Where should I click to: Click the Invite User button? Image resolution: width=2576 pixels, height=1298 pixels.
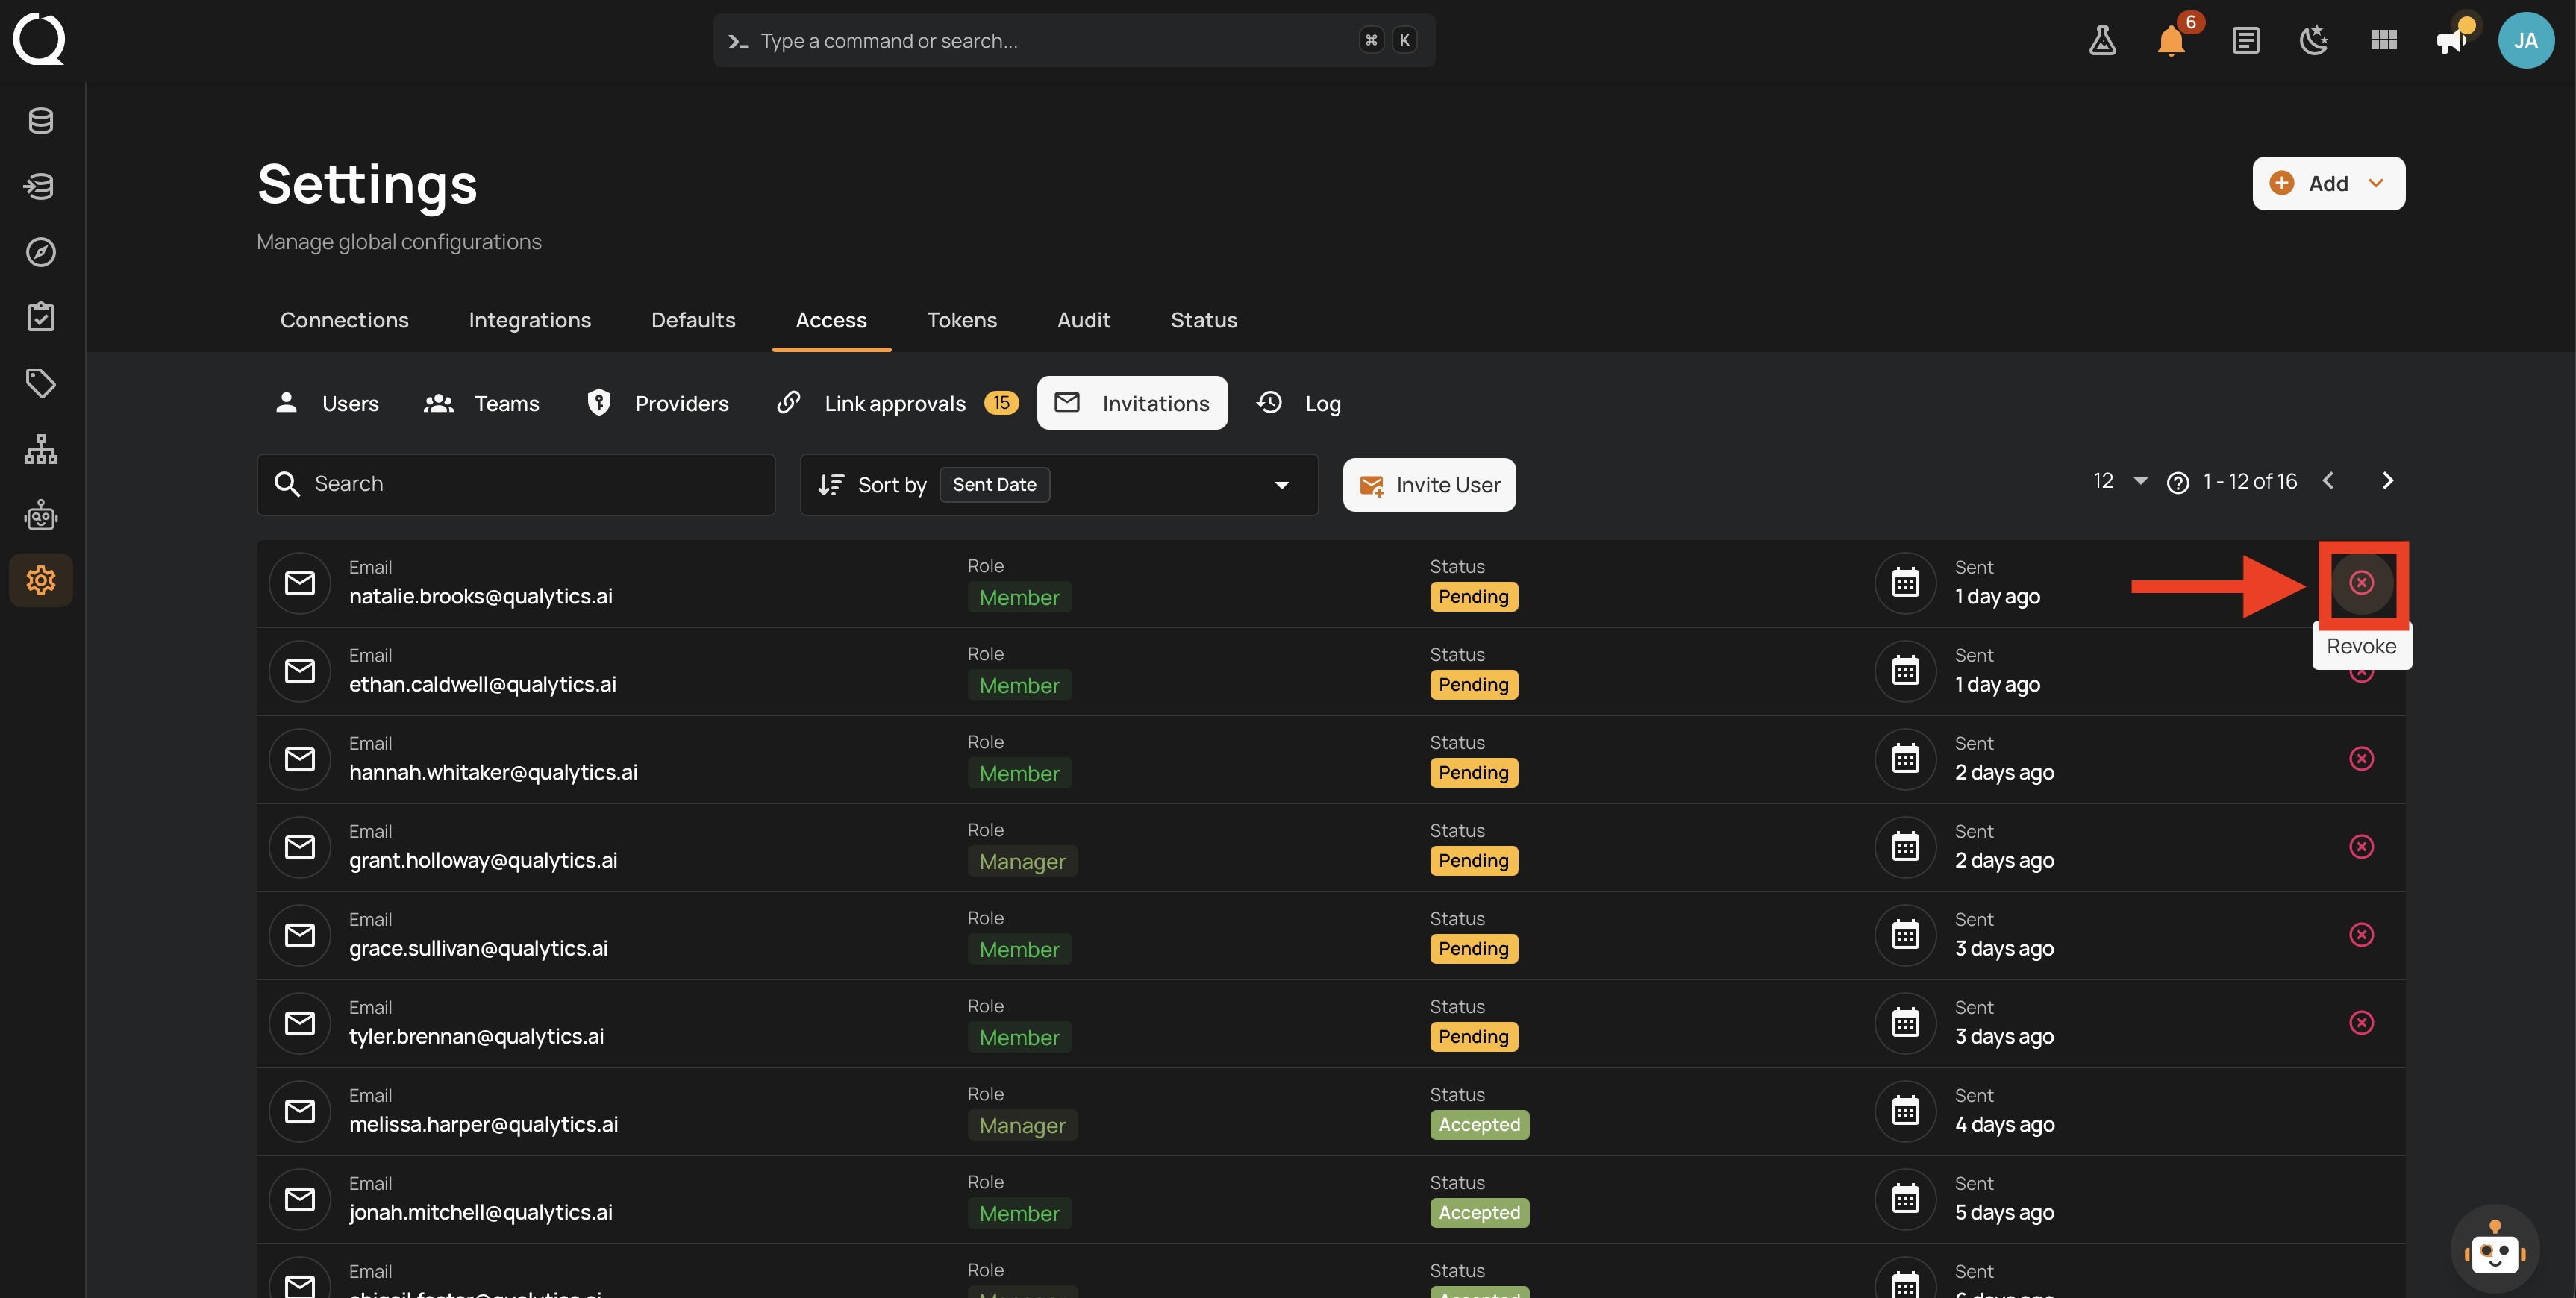[1429, 485]
